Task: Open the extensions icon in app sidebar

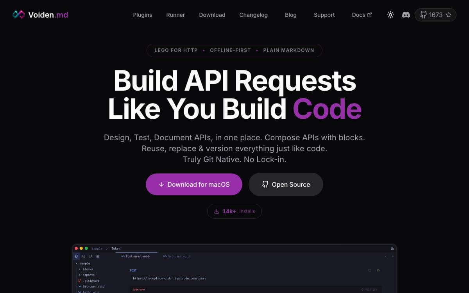Action: point(98,256)
